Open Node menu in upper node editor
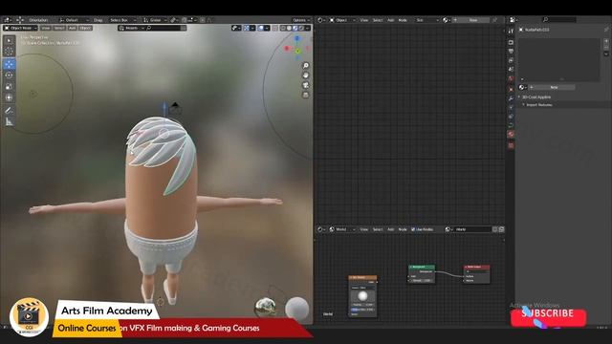This screenshot has height=344, width=612. click(403, 20)
